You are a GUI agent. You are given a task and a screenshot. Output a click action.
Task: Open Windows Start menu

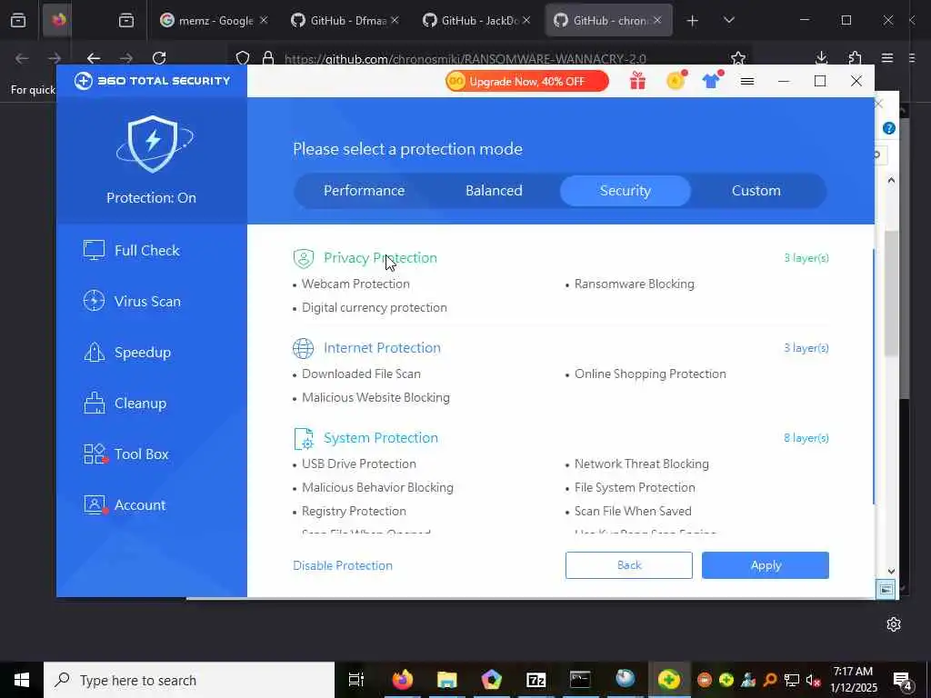click(x=22, y=680)
